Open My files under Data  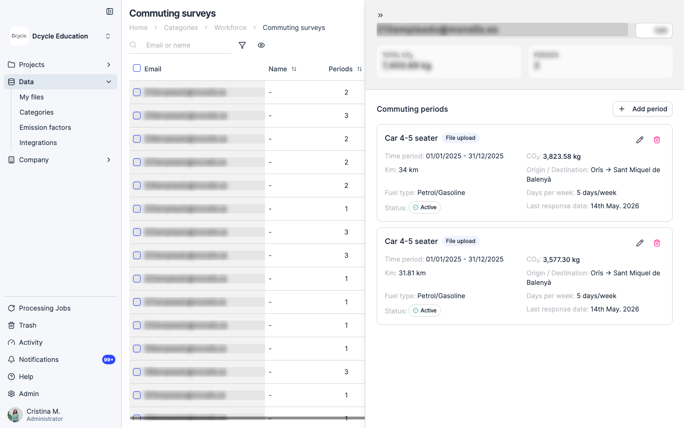[x=31, y=97]
